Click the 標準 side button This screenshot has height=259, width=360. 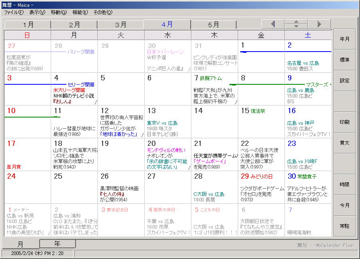[x=344, y=60]
